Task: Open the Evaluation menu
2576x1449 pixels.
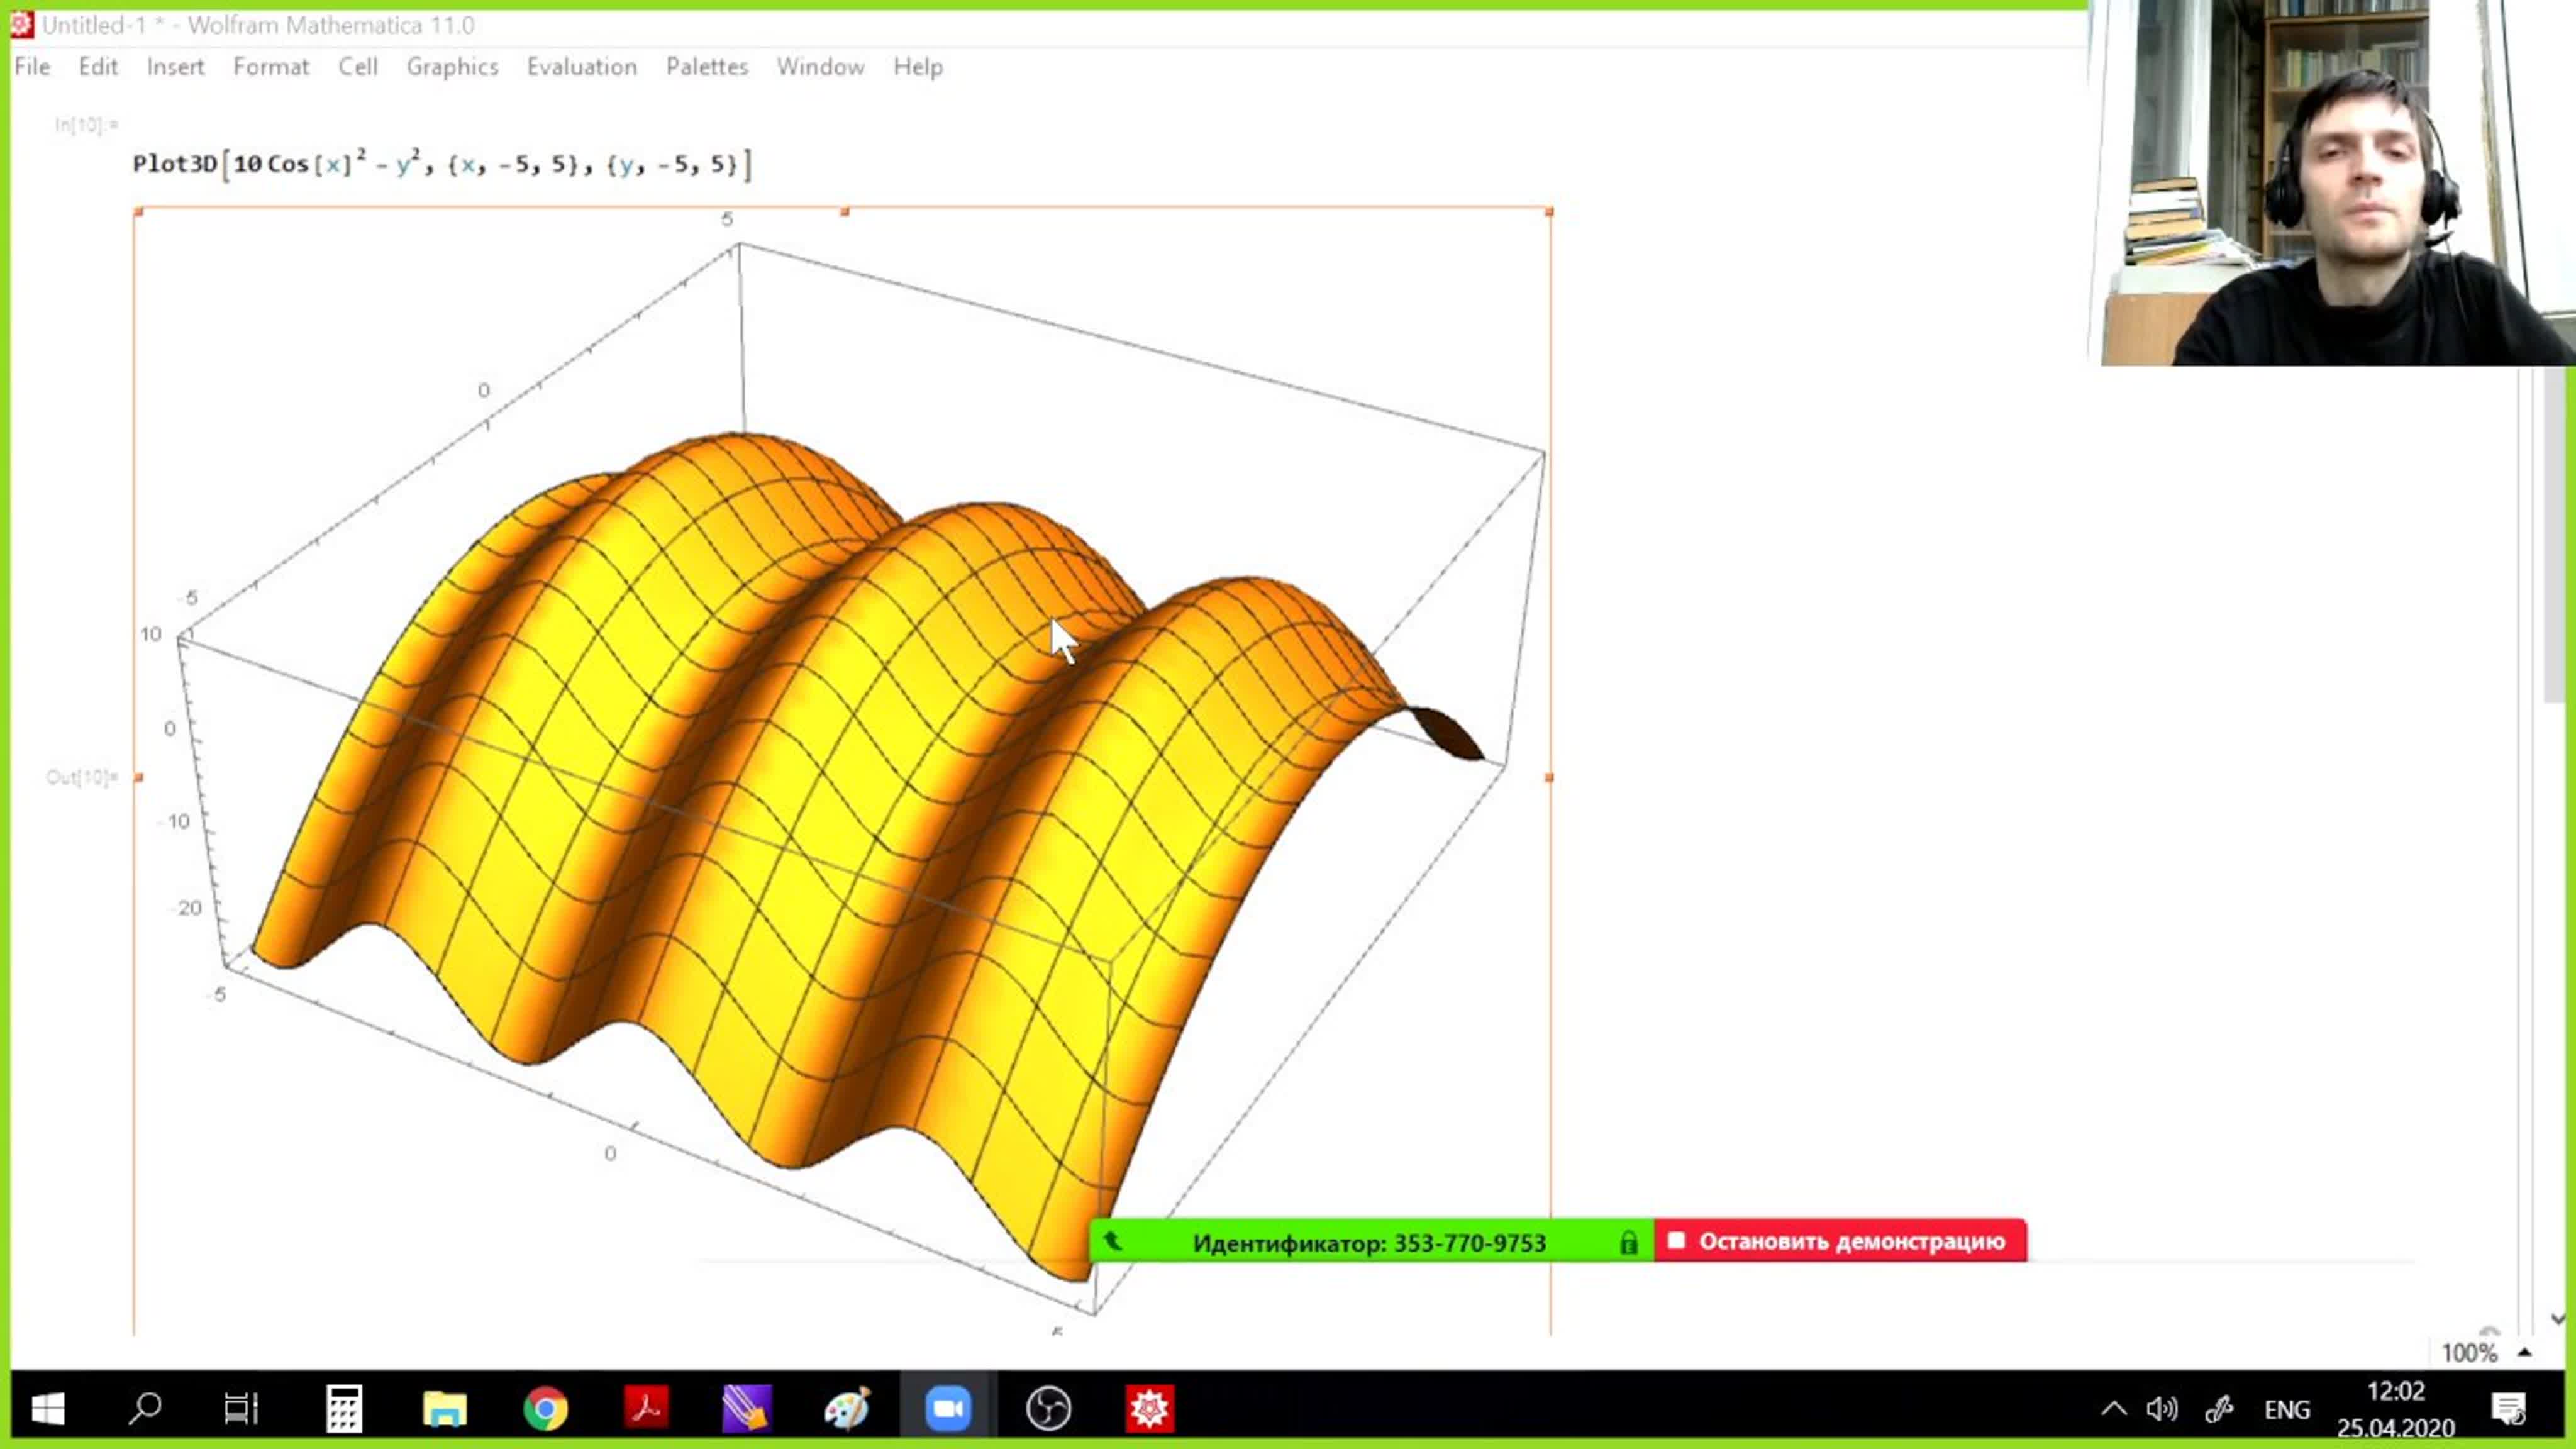Action: click(581, 67)
